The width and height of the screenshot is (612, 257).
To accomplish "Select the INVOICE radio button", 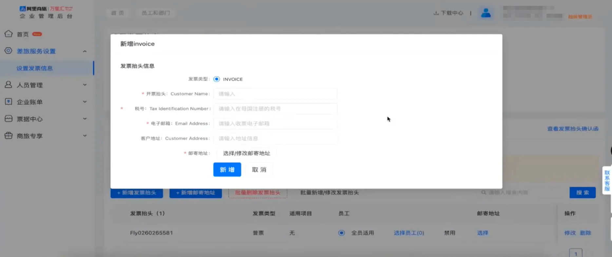I will pyautogui.click(x=217, y=79).
